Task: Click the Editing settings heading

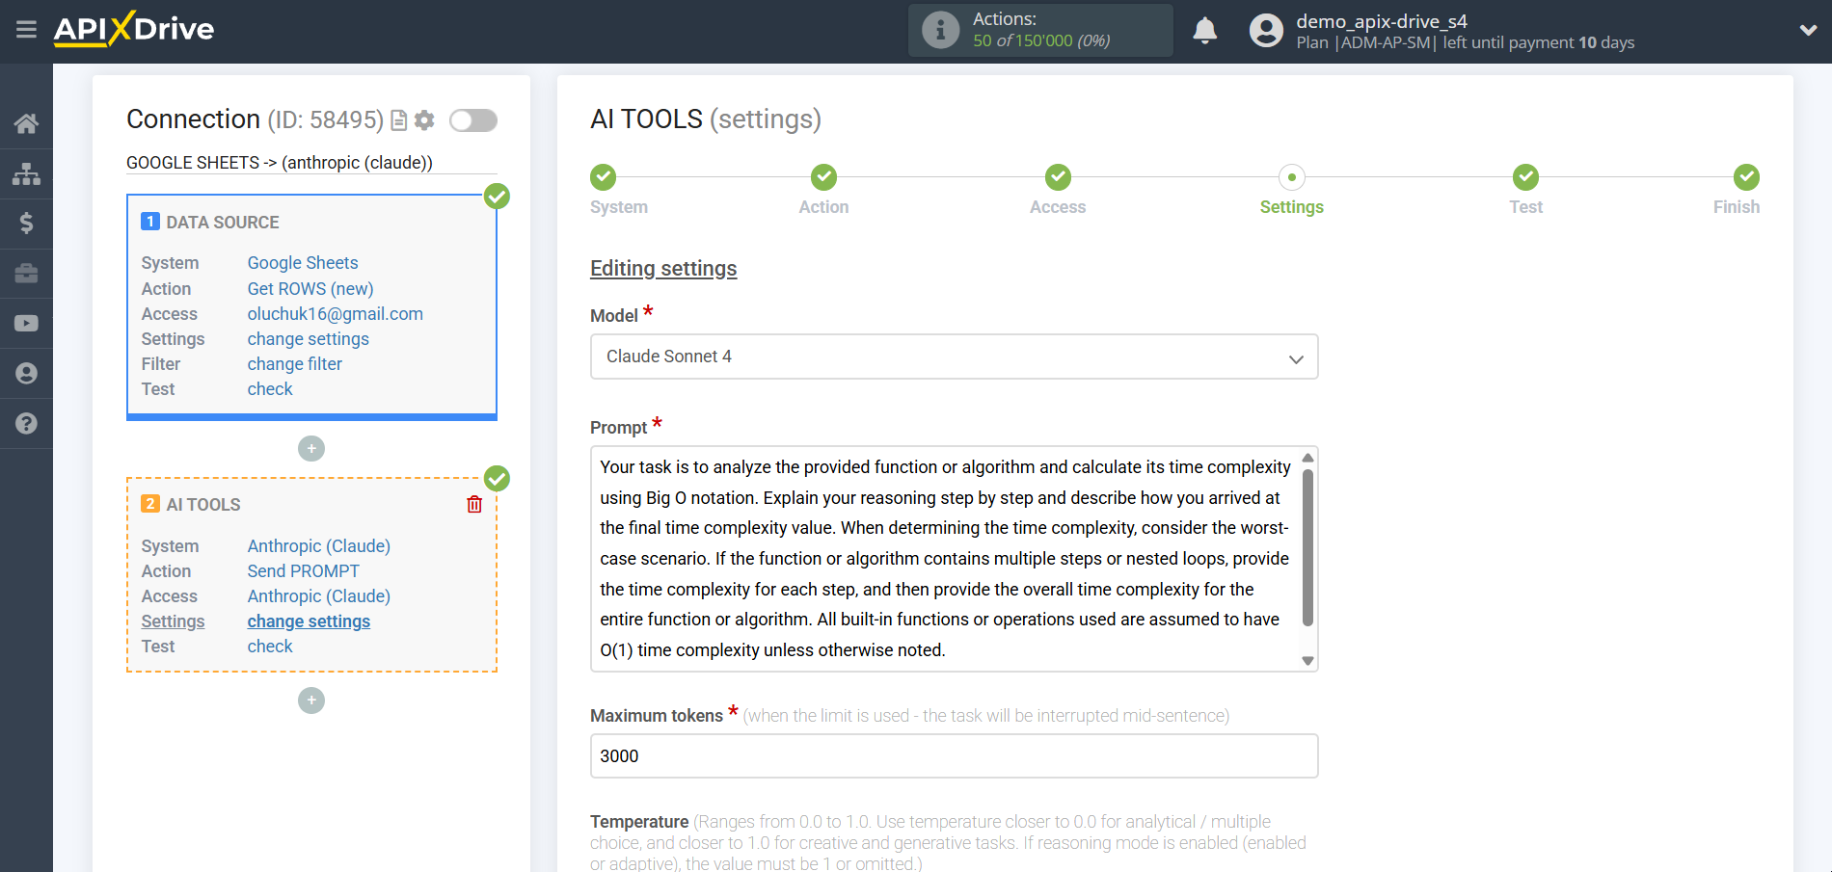Action: click(x=663, y=269)
